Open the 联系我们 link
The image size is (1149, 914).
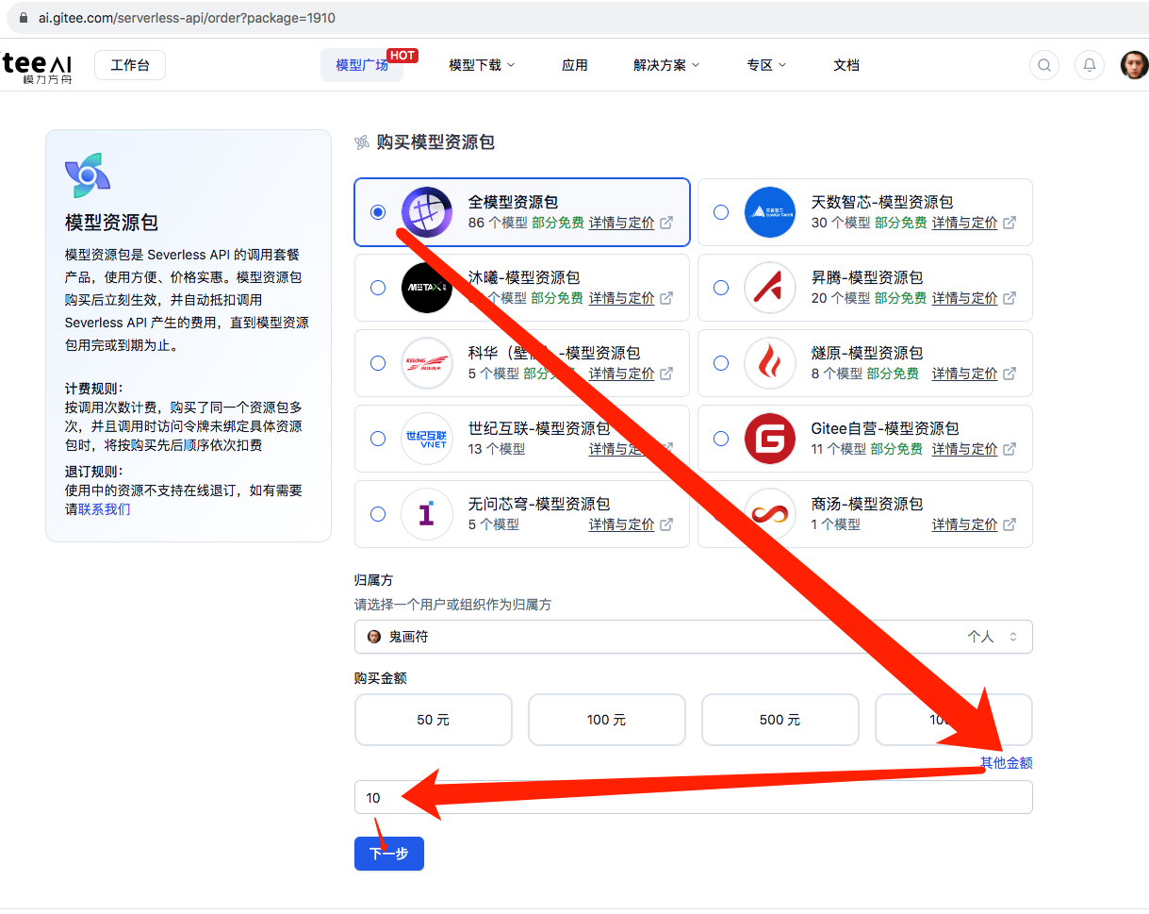(104, 509)
